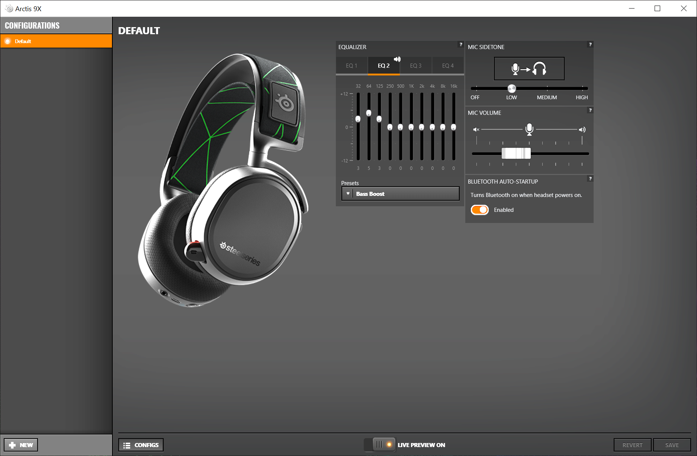Open the EQ 4 tab
This screenshot has height=456, width=697.
point(448,66)
